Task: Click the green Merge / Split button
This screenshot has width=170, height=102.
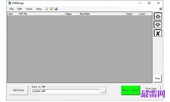Action: pos(131,90)
